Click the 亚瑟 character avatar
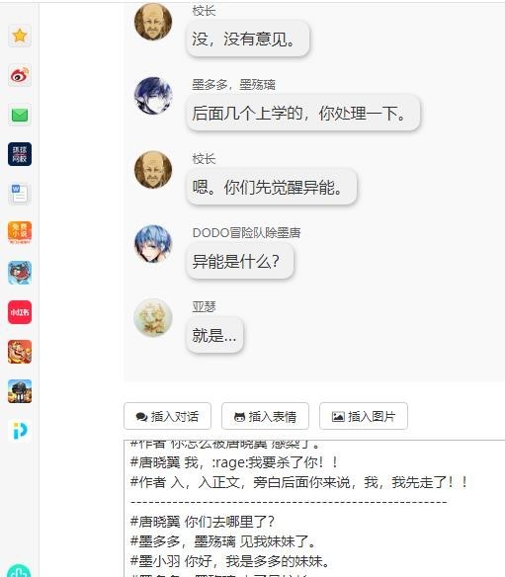 tap(153, 317)
